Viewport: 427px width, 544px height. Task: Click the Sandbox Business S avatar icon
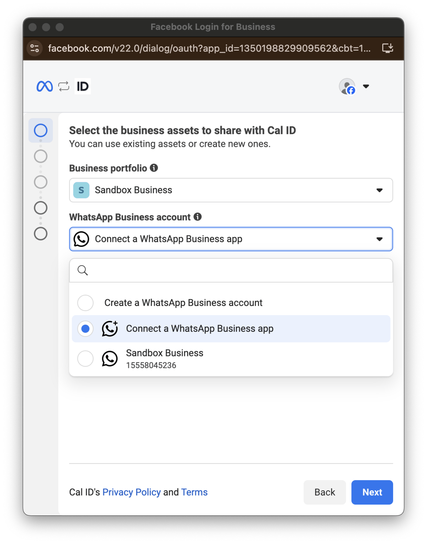[81, 190]
